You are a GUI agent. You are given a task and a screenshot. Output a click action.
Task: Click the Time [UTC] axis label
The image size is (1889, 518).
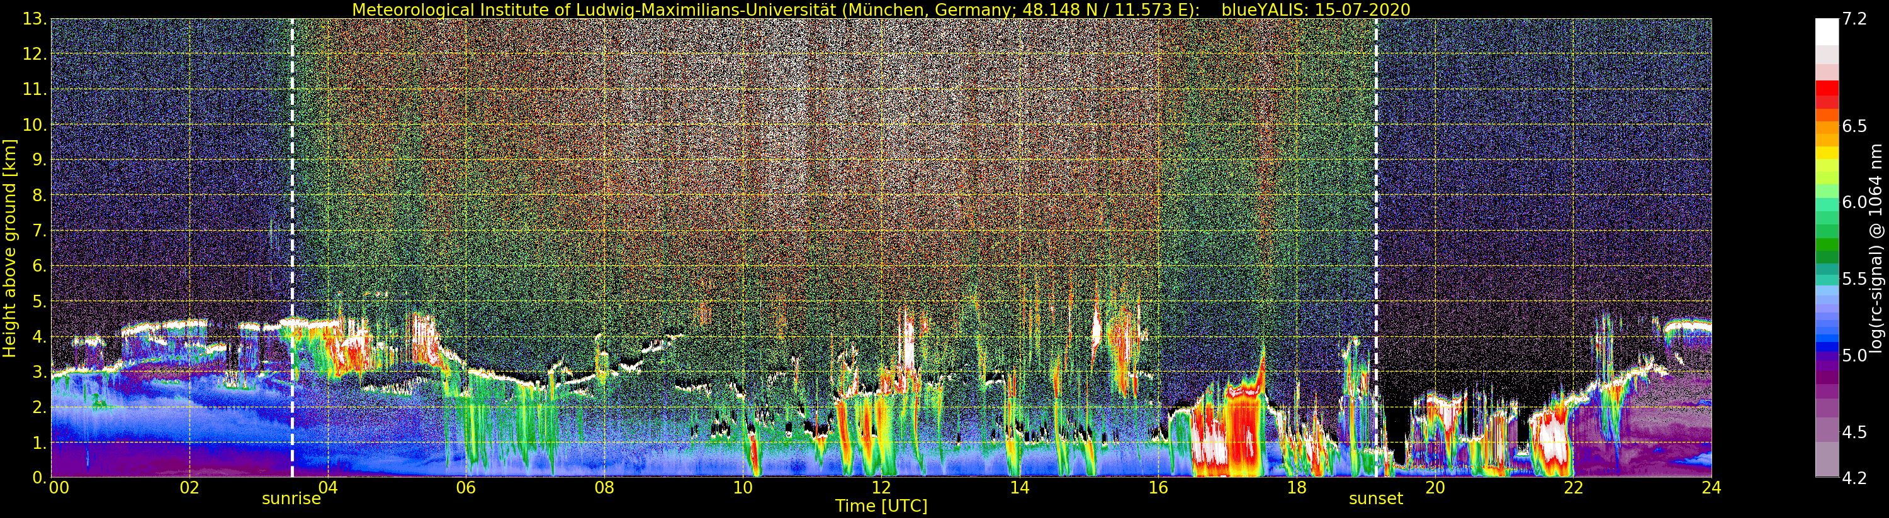point(881,506)
